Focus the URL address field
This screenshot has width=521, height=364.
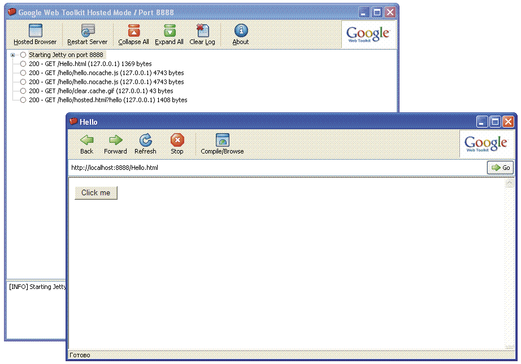click(x=277, y=168)
